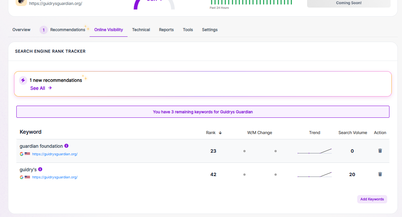Click the guardian foundation trend sparkline
Viewport: 402px width, 217px height.
coord(315,151)
